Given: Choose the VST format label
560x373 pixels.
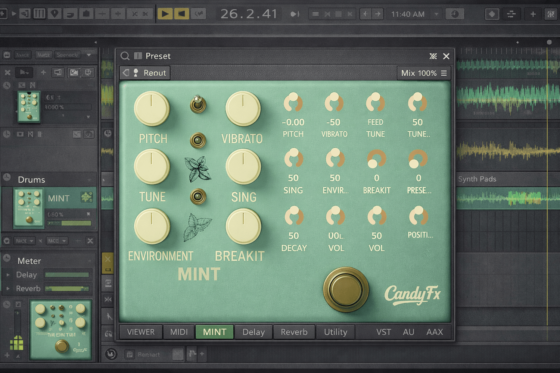Looking at the screenshot, I should [383, 332].
